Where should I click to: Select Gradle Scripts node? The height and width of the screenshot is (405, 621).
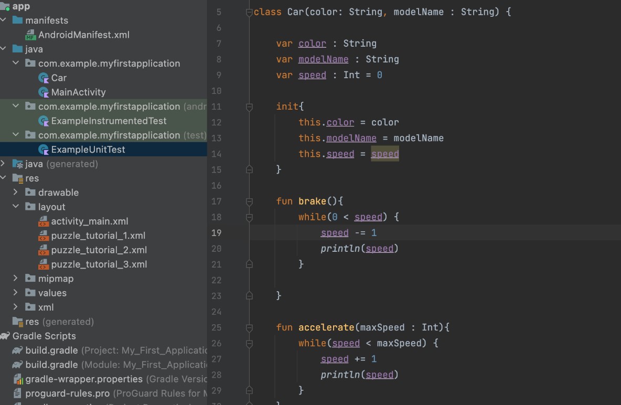tap(44, 336)
